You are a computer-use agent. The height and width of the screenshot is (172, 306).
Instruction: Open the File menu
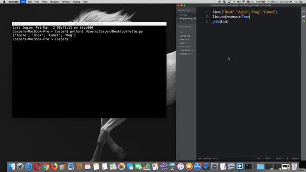point(23,2)
